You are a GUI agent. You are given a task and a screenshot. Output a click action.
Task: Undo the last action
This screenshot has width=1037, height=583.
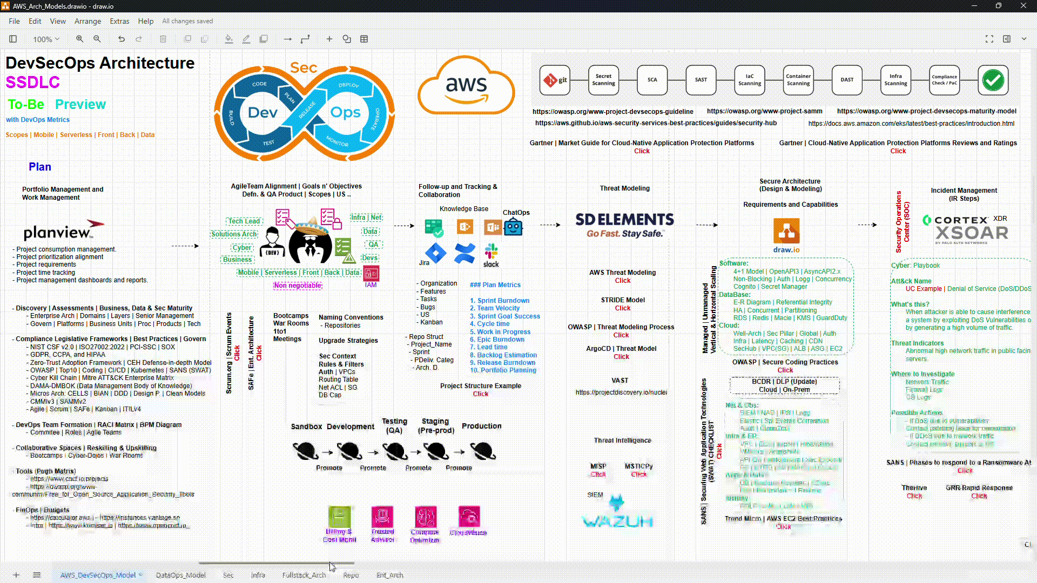coord(122,39)
